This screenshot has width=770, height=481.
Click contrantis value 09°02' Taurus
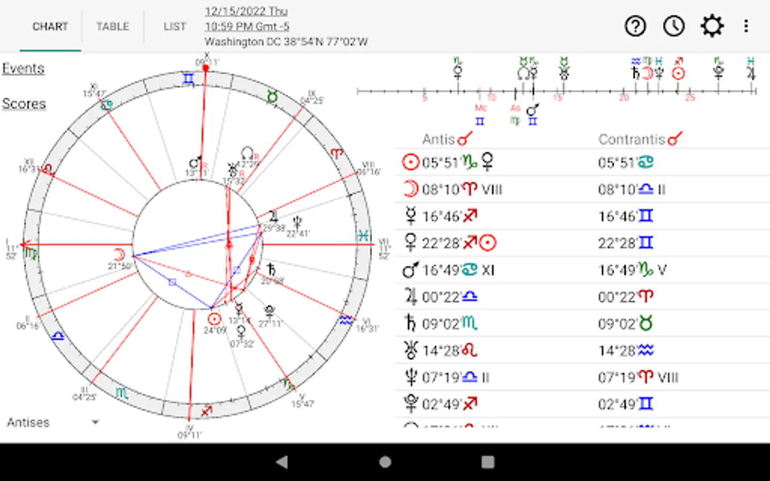click(x=626, y=323)
